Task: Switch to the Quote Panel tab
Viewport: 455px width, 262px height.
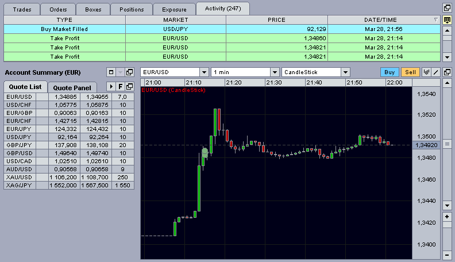Action: (72, 87)
